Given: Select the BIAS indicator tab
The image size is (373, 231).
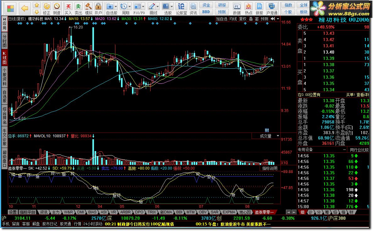Looking at the screenshot, I should 92,212.
